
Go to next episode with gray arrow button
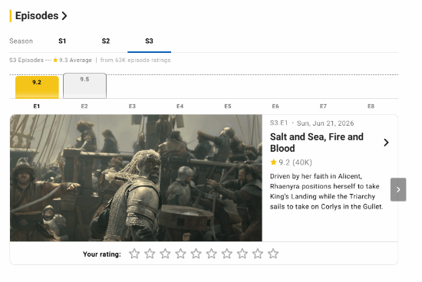(398, 189)
